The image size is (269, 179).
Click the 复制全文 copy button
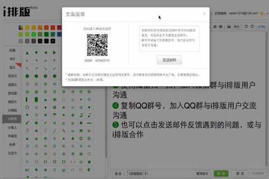[202, 174]
